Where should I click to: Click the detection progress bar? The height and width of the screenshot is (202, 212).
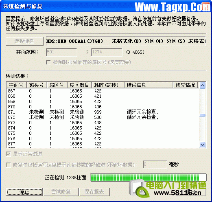(x=148, y=177)
